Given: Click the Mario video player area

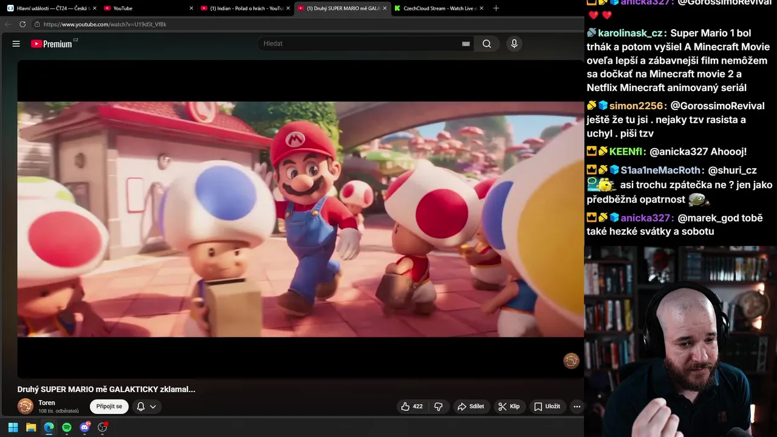Looking at the screenshot, I should 300,218.
